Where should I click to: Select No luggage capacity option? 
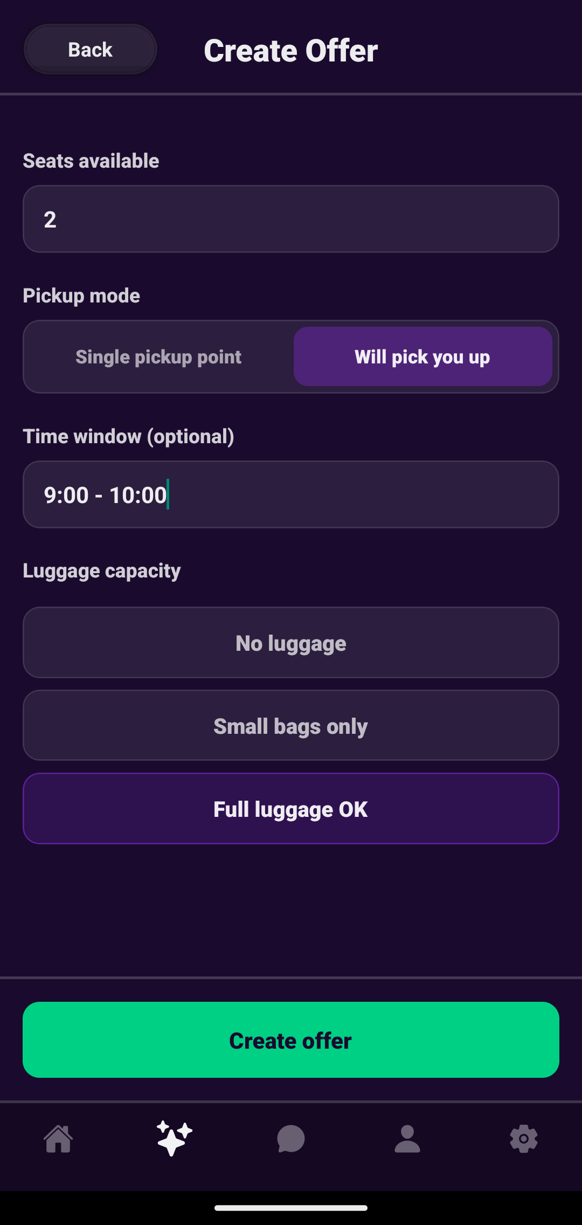point(291,643)
